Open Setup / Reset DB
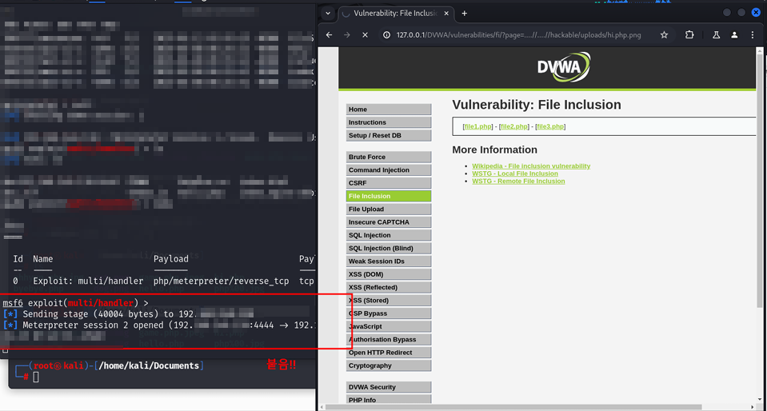Viewport: 767px width, 411px height. point(389,135)
